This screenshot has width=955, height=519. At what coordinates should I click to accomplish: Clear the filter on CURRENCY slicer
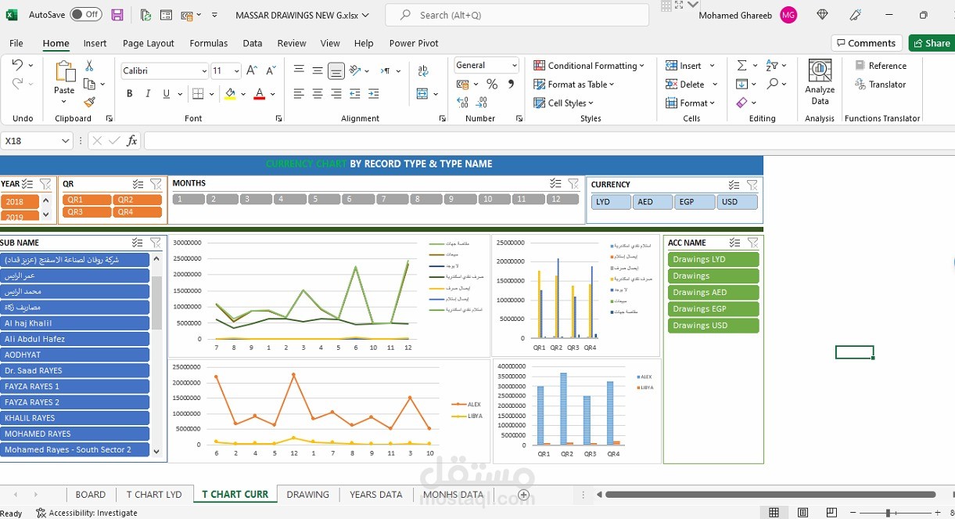point(752,185)
